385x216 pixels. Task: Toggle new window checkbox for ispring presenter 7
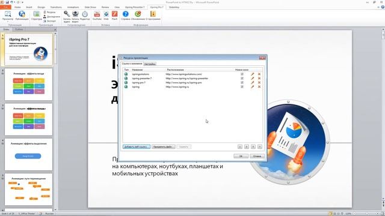[242, 78]
